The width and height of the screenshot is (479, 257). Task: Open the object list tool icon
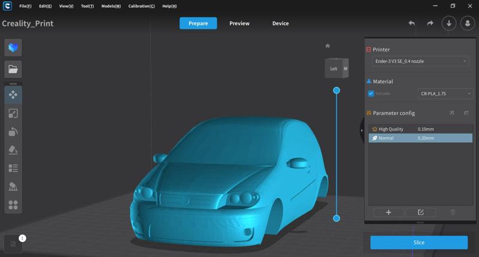(13, 168)
